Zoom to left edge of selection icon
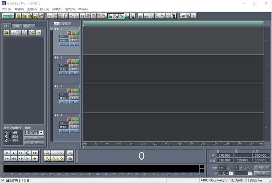The height and width of the screenshot is (183, 272). click(x=54, y=158)
